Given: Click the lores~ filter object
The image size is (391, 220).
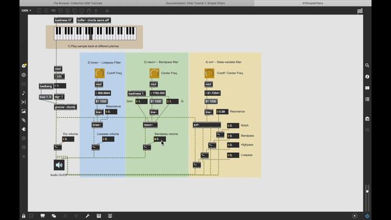Looking at the screenshot, I should pyautogui.click(x=97, y=125).
